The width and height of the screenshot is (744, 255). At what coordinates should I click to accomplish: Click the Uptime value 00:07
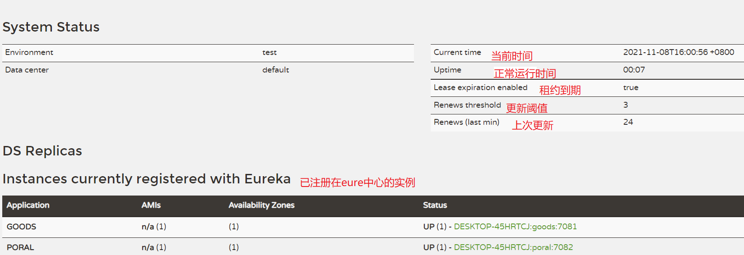click(634, 70)
